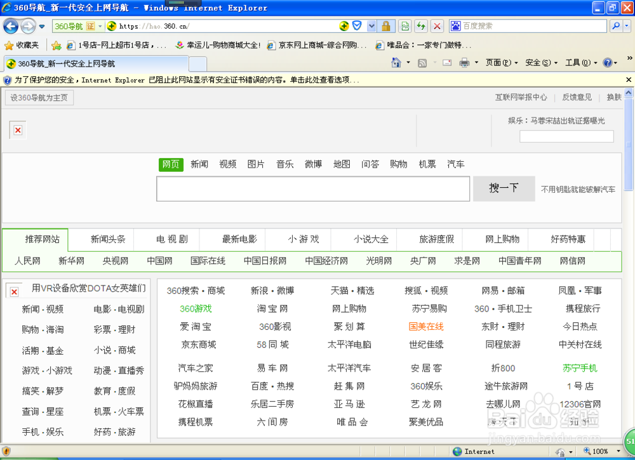Show more command bar items via the chevron

point(630,58)
